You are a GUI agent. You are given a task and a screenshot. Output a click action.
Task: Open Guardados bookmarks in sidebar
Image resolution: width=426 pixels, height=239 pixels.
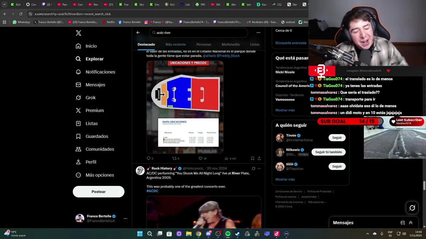(92, 136)
